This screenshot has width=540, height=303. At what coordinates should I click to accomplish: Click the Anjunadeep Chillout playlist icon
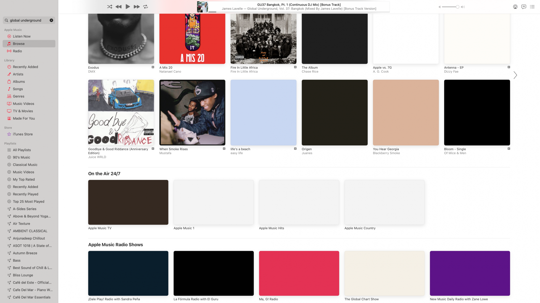(x=9, y=238)
